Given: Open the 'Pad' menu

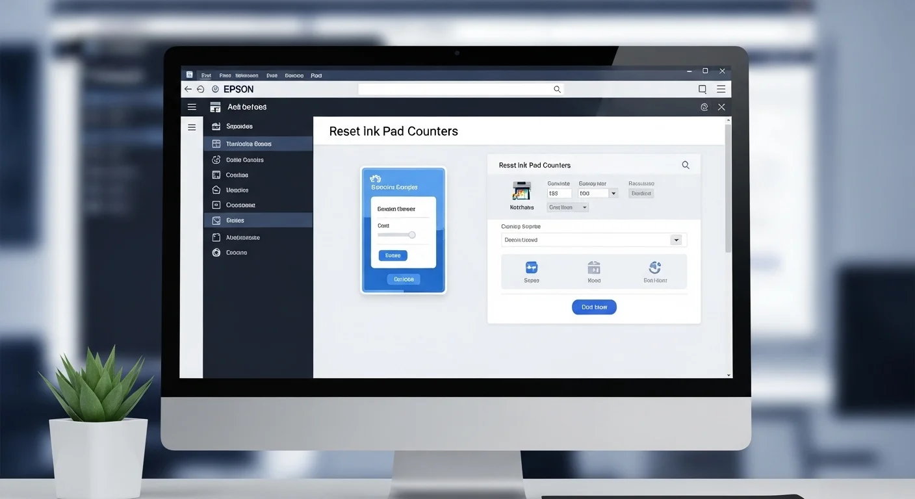Looking at the screenshot, I should point(316,75).
